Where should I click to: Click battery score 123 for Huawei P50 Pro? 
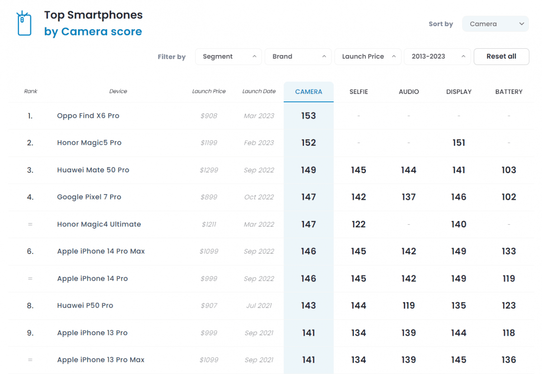click(x=509, y=305)
